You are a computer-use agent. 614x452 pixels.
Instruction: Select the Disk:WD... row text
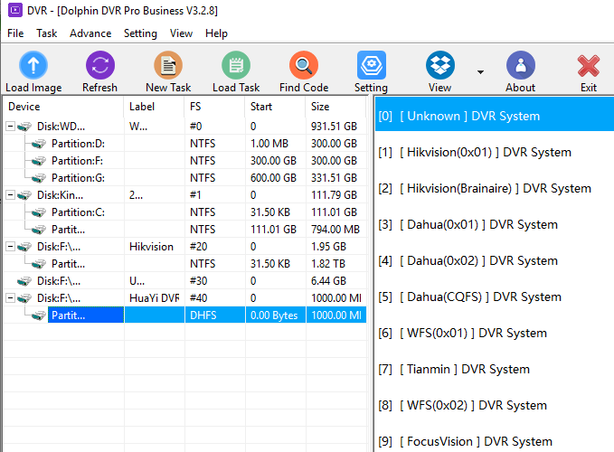coord(61,127)
